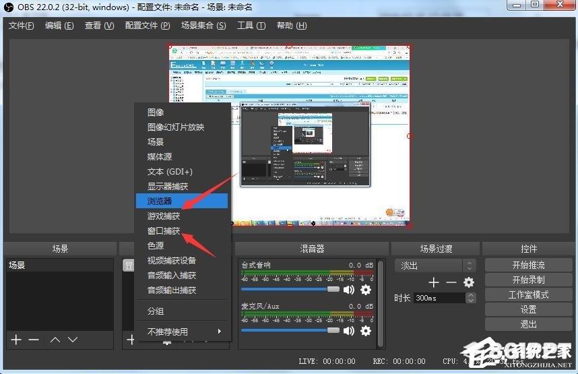Open the 编辑 menu
Image resolution: width=578 pixels, height=374 pixels.
click(x=59, y=26)
